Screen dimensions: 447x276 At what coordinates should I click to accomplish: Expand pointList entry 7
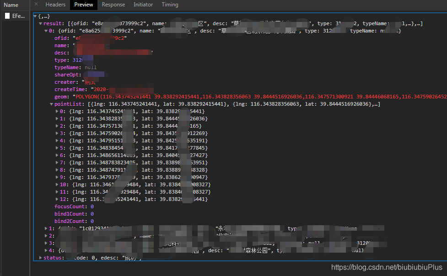[57, 162]
